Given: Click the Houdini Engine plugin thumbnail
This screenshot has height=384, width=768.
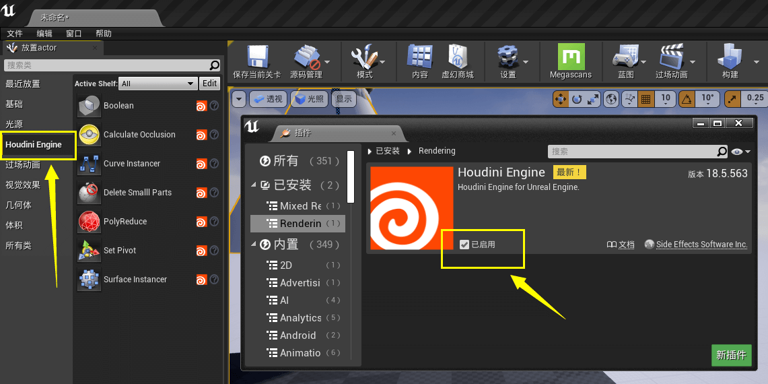Looking at the screenshot, I should (x=412, y=208).
